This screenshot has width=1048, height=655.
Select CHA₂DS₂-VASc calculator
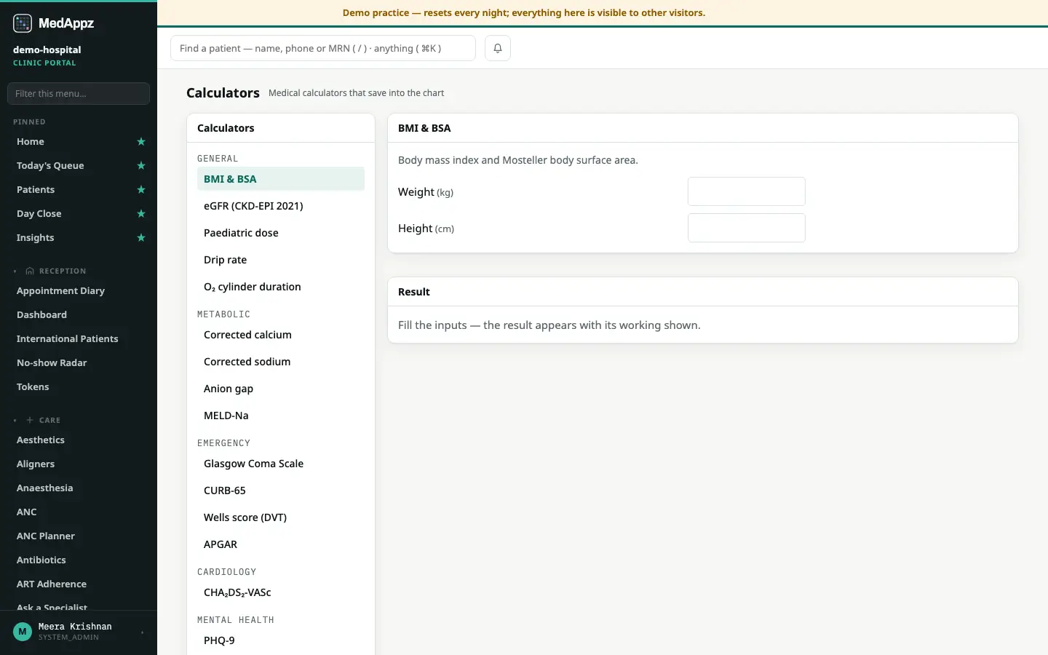[281, 592]
